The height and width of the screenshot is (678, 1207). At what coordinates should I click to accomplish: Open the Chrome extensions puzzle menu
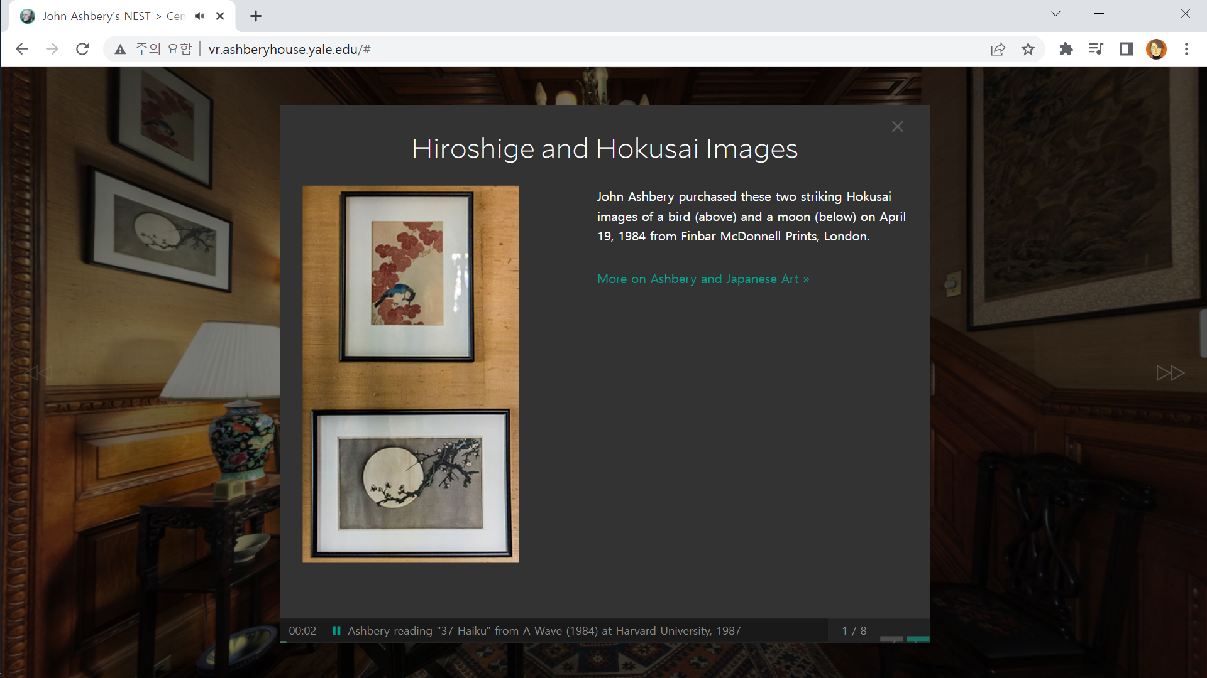(x=1066, y=49)
